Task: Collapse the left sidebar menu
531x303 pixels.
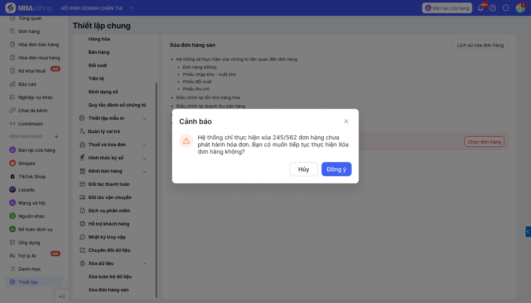Action: 62,296
